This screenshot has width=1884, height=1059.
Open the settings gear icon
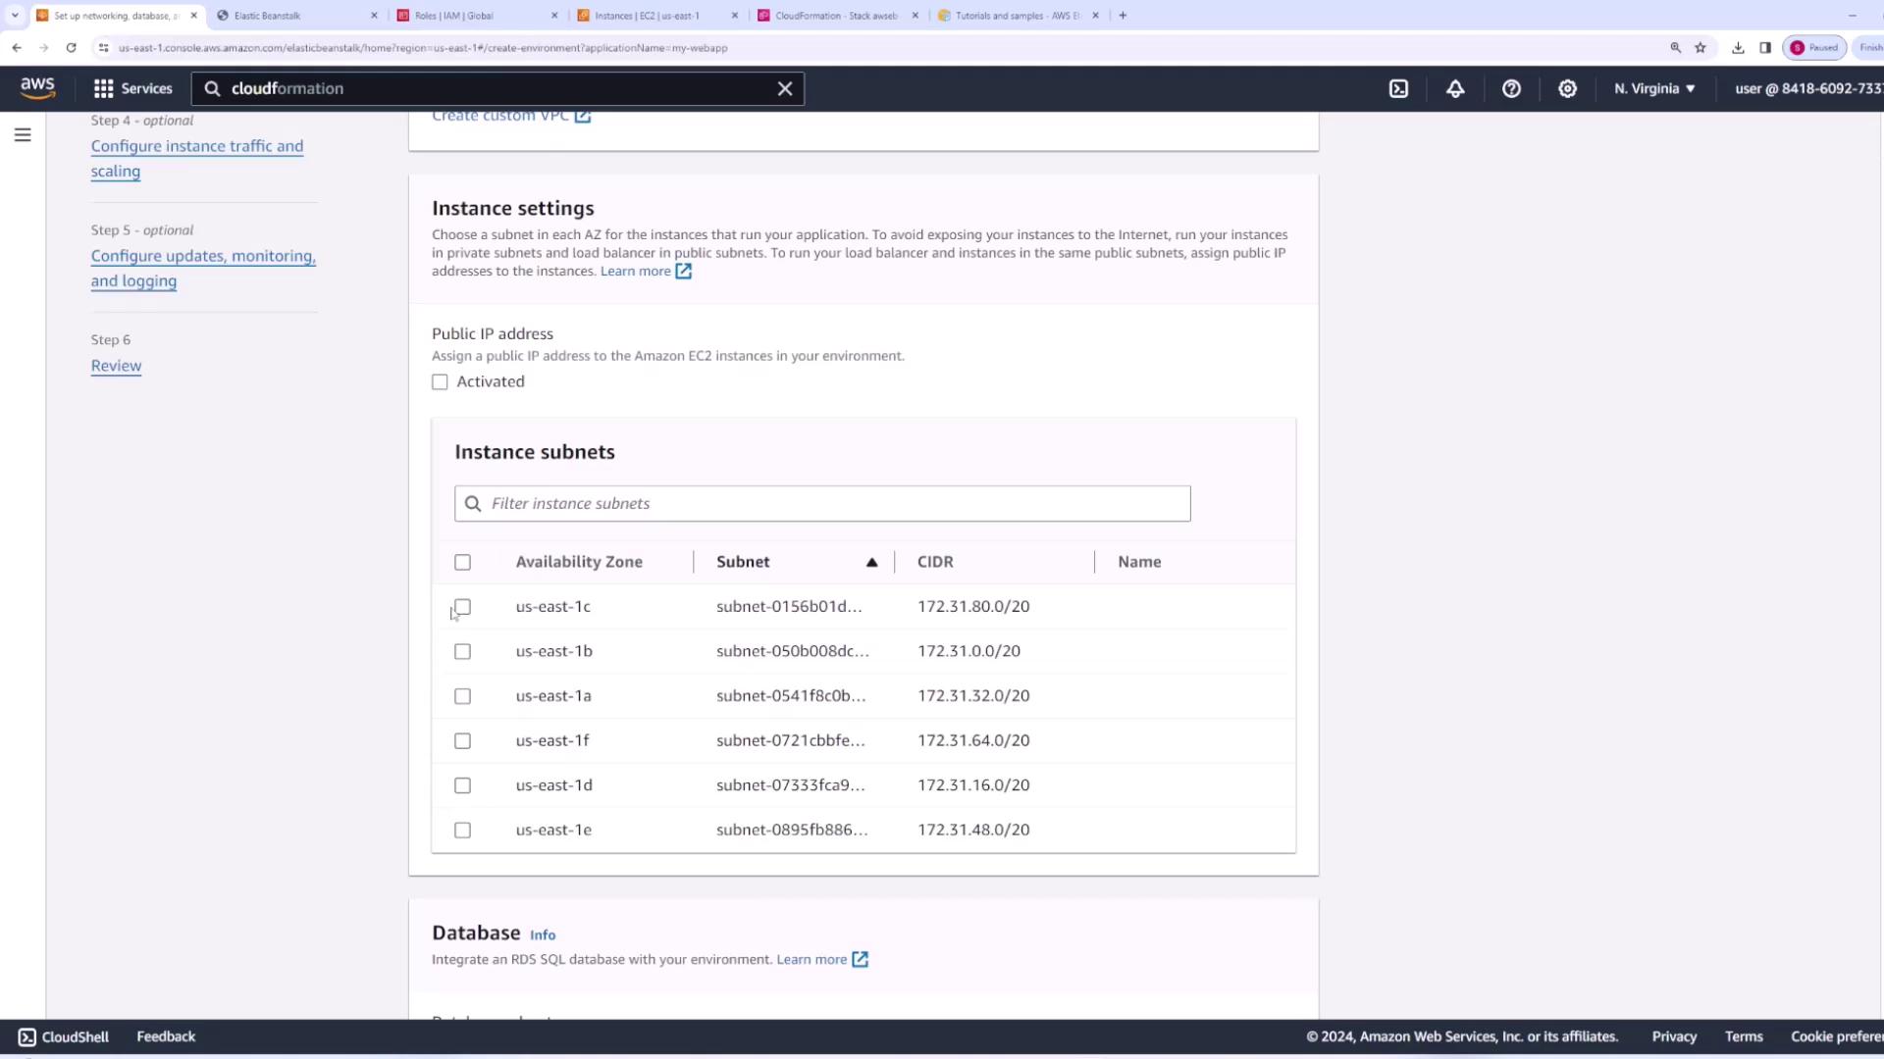click(x=1567, y=88)
